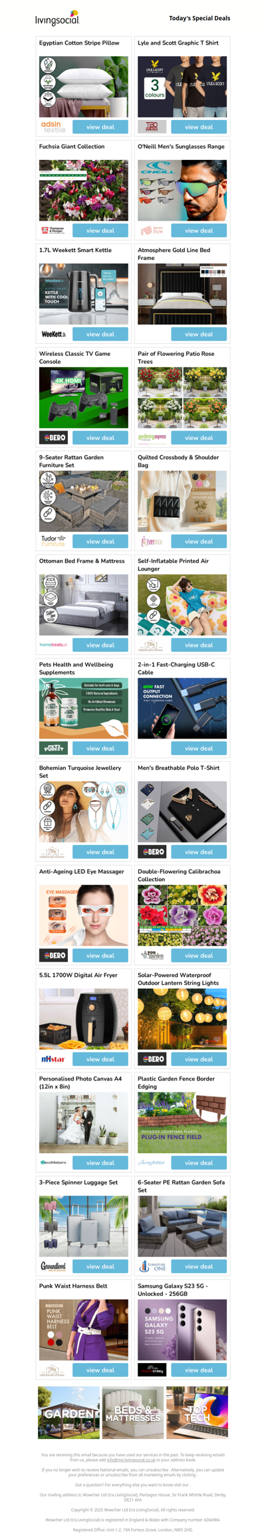Click the LivingSocial logo
The image size is (266, 1539).
pos(57,18)
